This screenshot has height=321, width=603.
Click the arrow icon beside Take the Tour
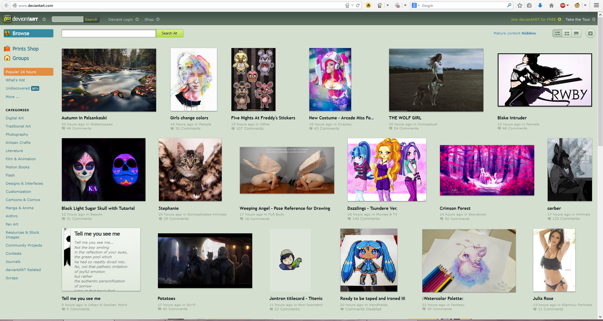click(594, 19)
